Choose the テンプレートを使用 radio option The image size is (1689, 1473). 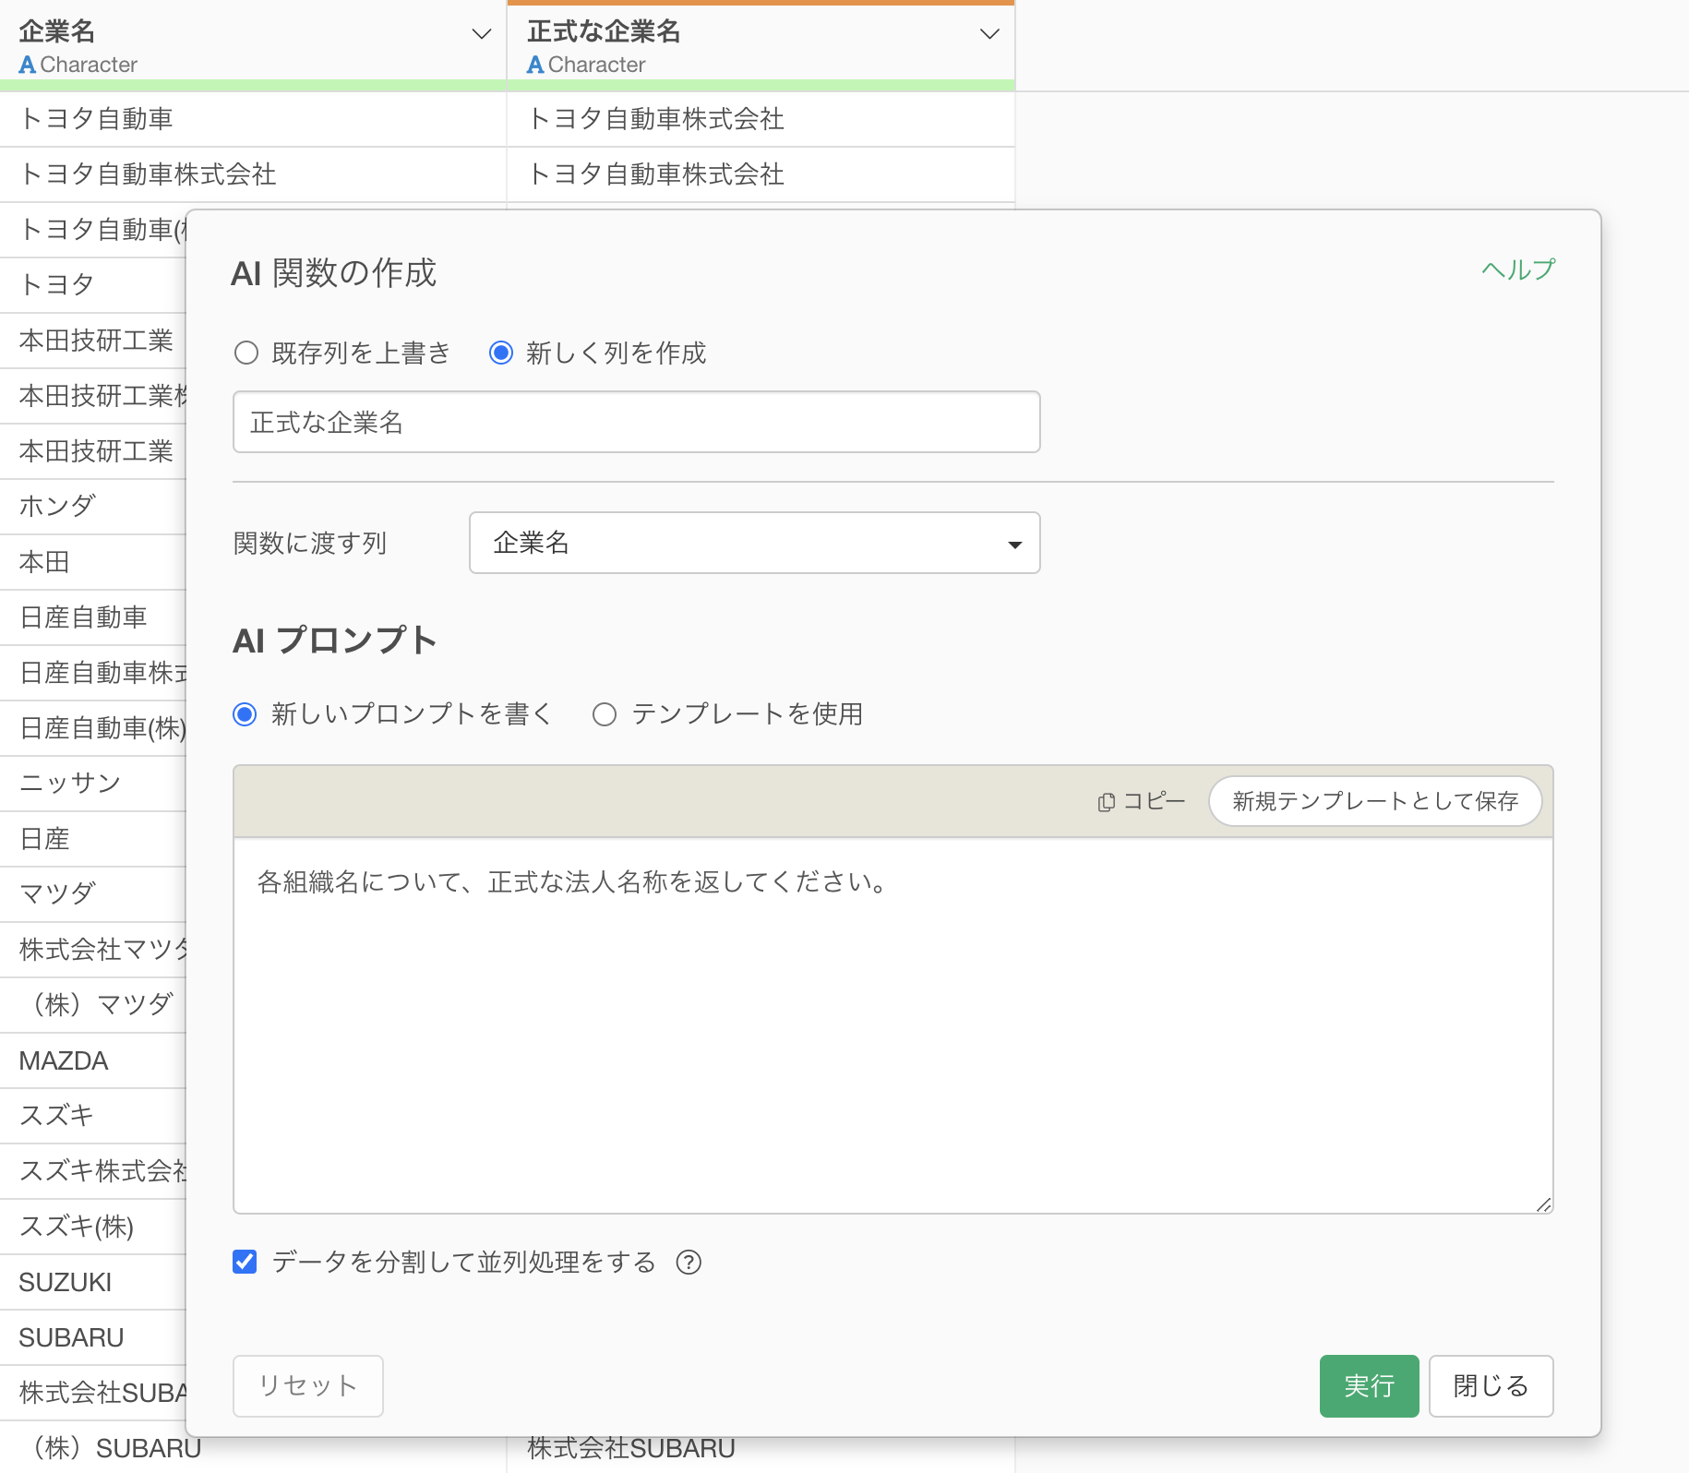point(605,714)
